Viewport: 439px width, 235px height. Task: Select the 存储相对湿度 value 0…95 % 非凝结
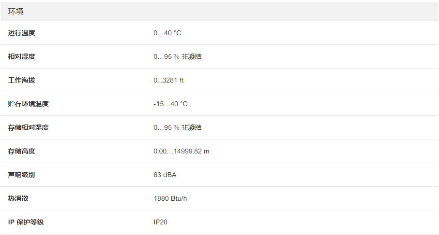click(x=178, y=127)
